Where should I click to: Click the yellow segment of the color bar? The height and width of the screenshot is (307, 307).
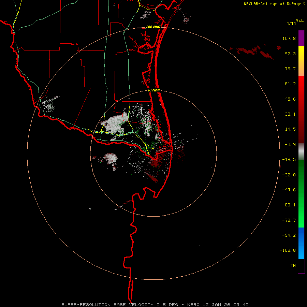point(301,61)
